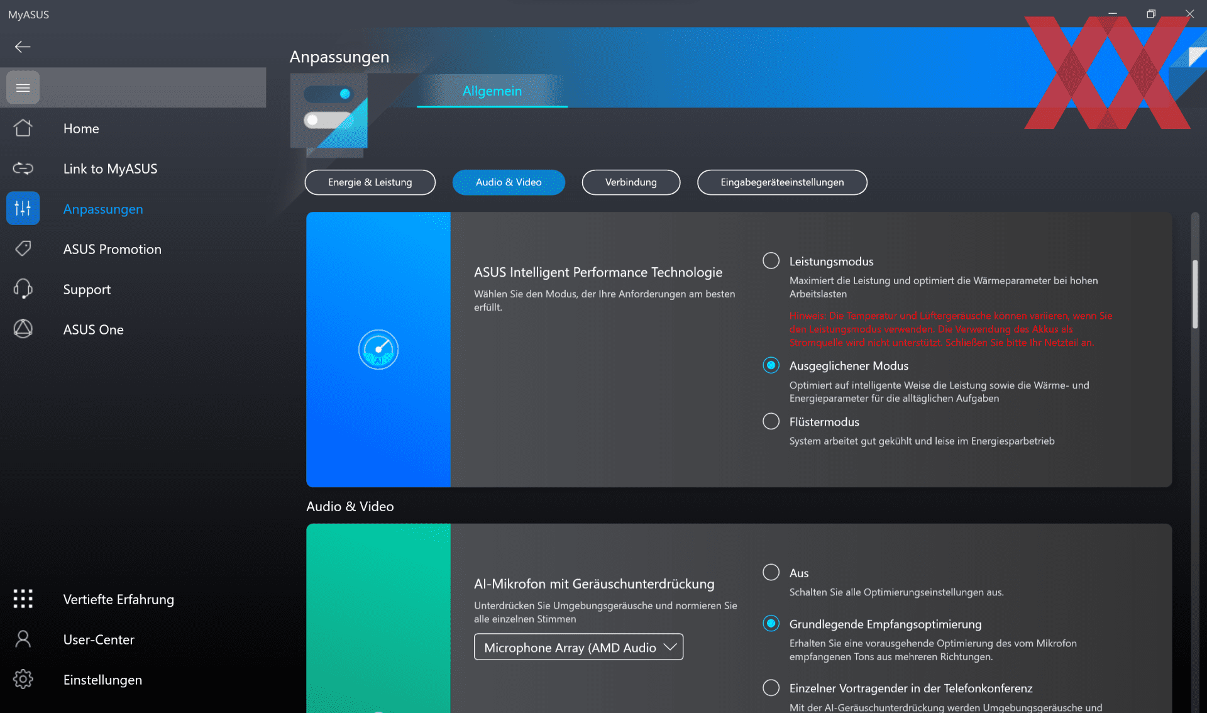Screen dimensions: 1207x713
Task: Open Einstellungen menu entry
Action: click(102, 680)
